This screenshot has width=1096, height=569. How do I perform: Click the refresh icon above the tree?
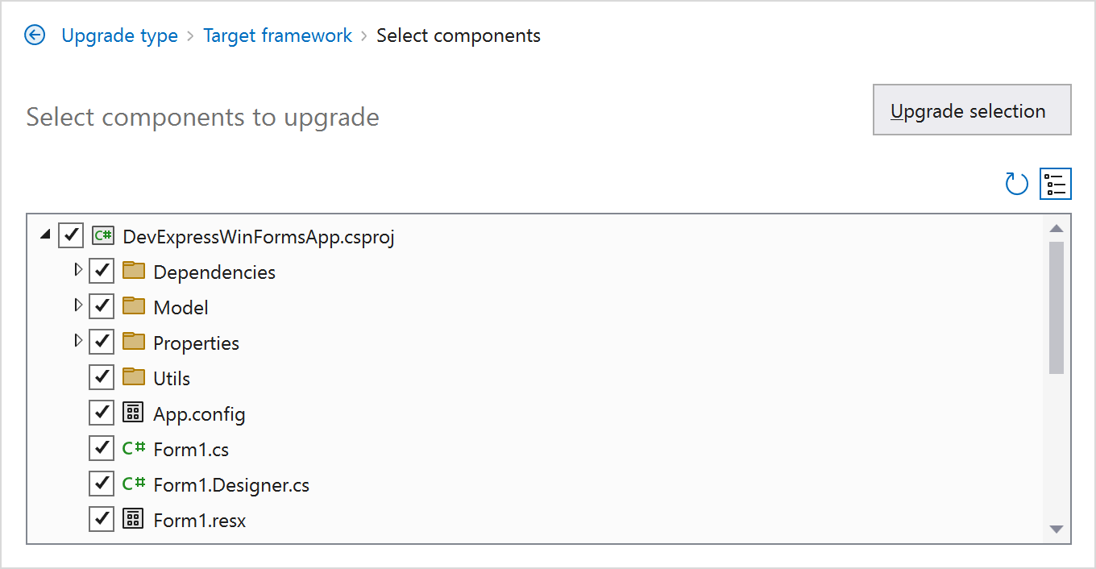[x=1017, y=185]
